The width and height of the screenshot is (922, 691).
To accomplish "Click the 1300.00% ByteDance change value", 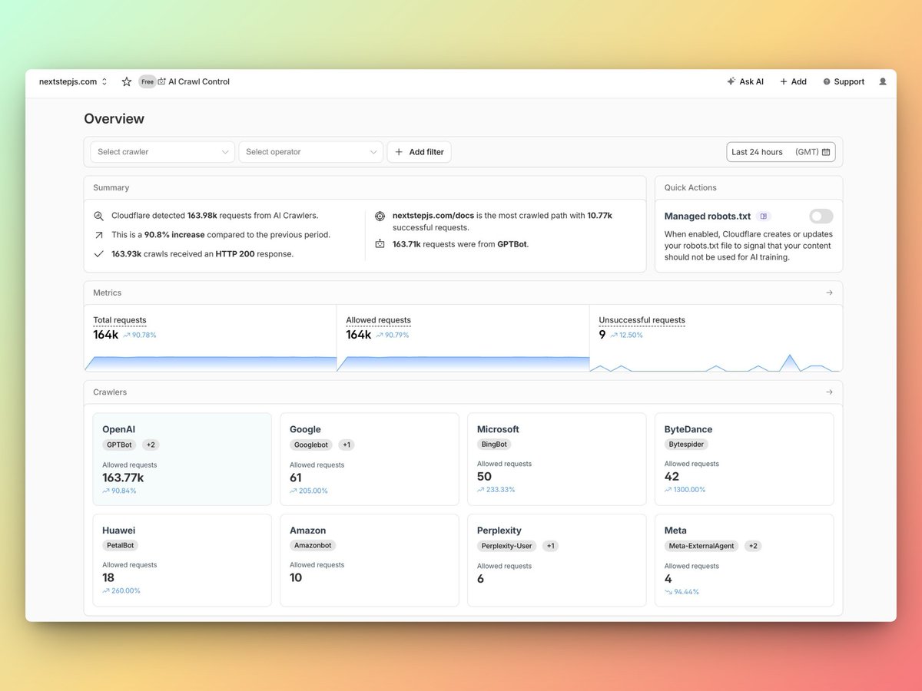I will click(690, 489).
